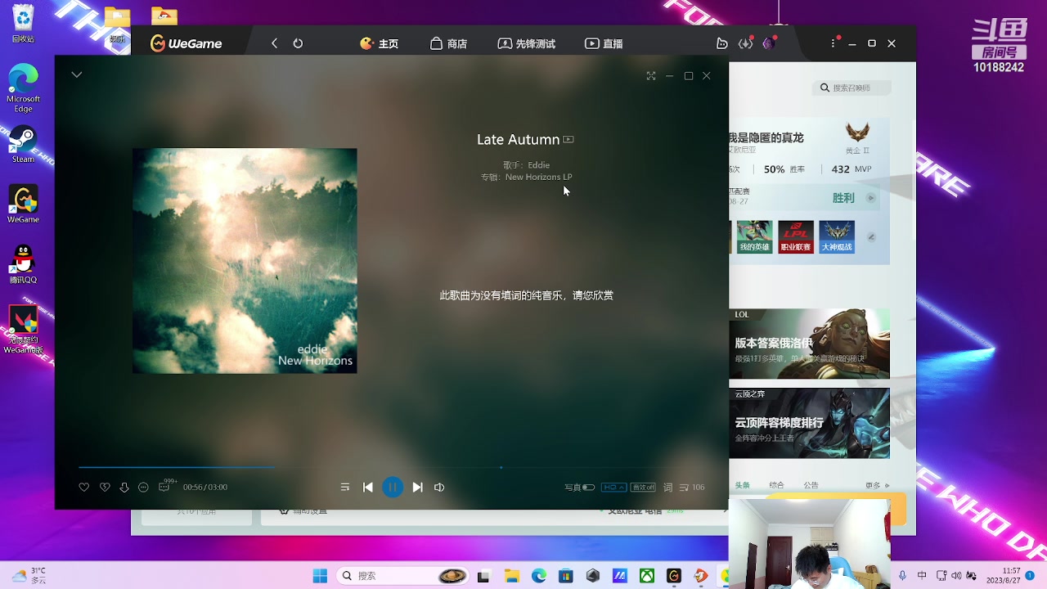Click the song title Late Autumn
Screen dimensions: 1047x589
pyautogui.click(x=518, y=140)
